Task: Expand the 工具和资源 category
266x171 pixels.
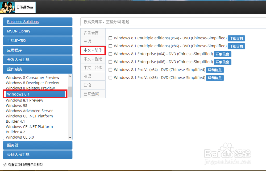Action: 38,41
